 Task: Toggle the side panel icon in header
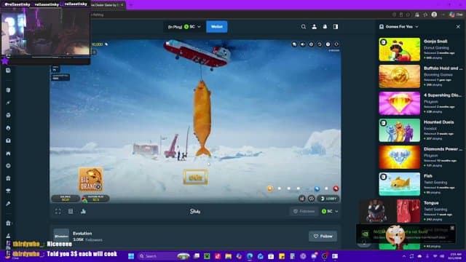(x=336, y=27)
